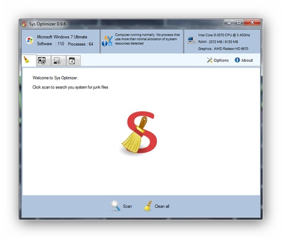Click 'Click scan to search' instruction text
Viewport: 282px width, 239px height.
point(70,87)
